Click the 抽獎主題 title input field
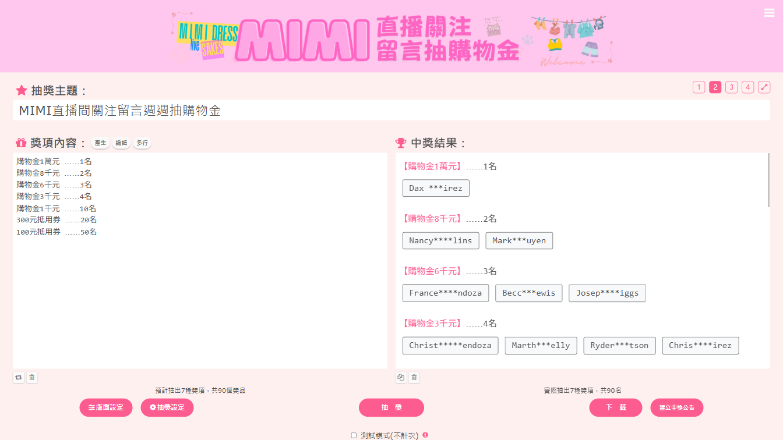783x440 pixels. click(391, 111)
